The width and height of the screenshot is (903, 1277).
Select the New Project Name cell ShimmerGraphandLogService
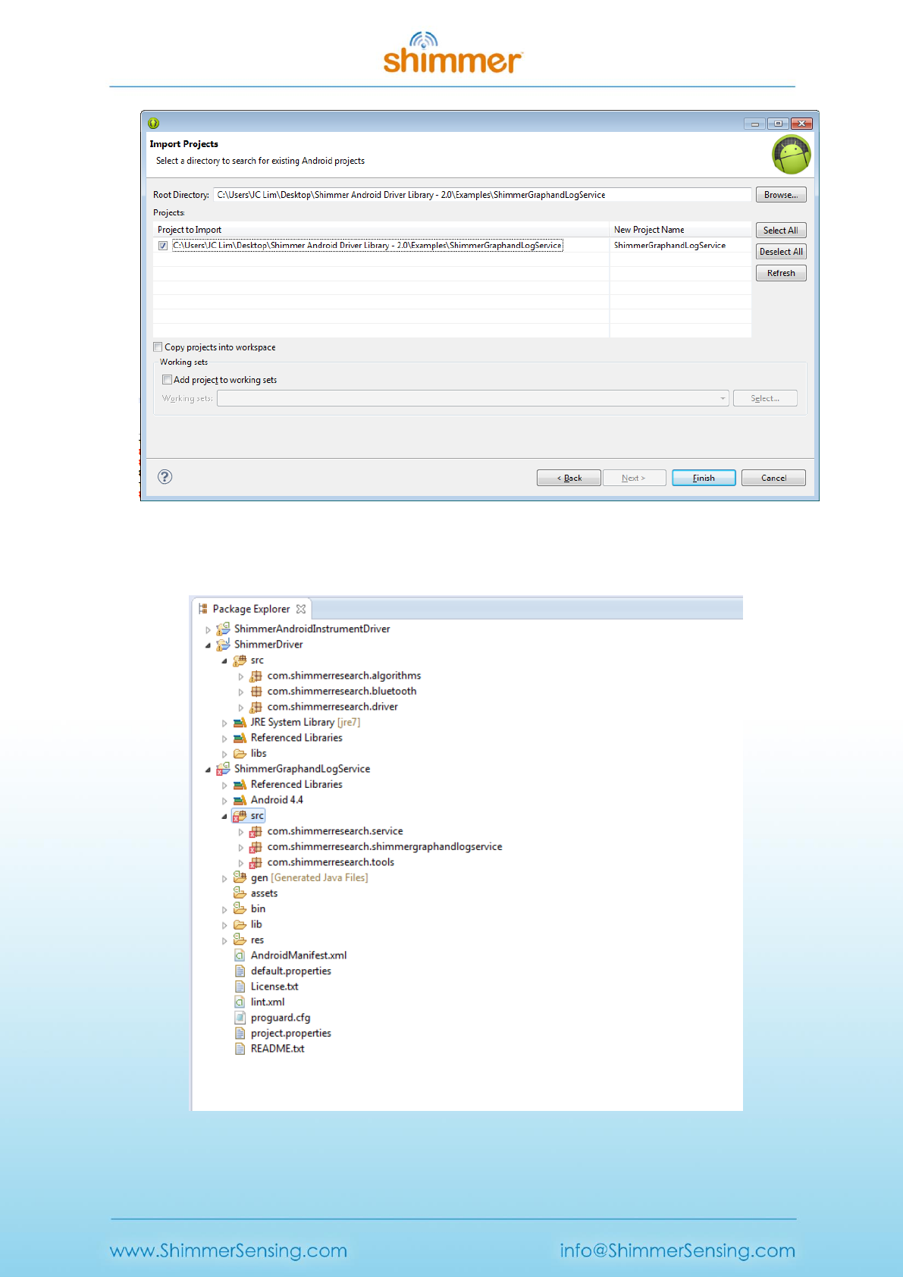coord(669,246)
